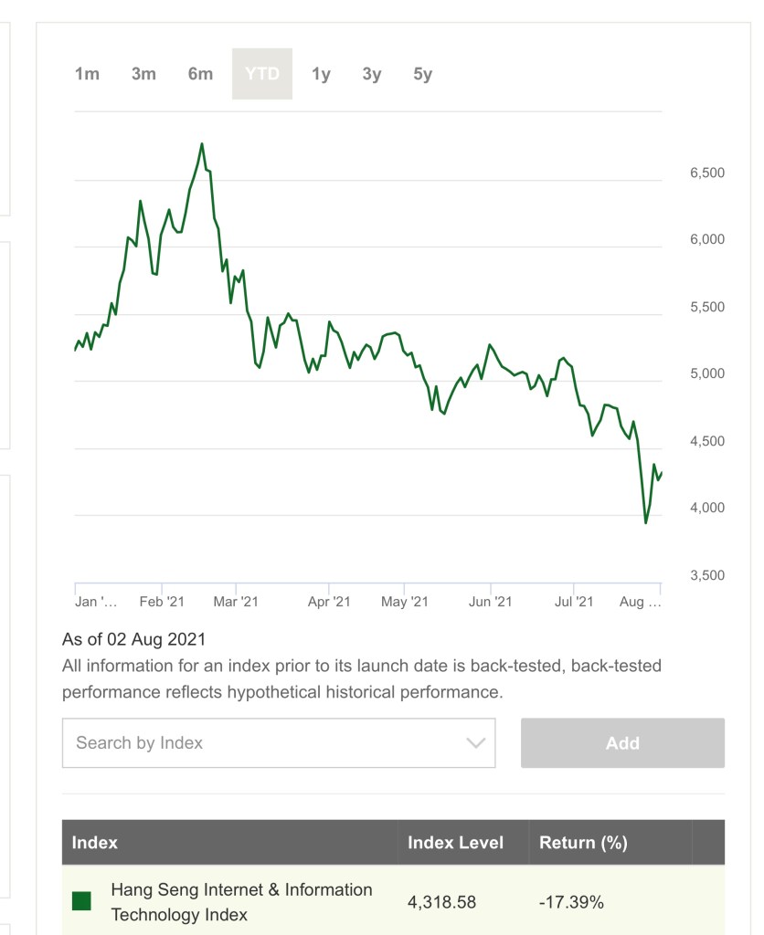
Task: Click the Return (%) column header
Action: 583,843
